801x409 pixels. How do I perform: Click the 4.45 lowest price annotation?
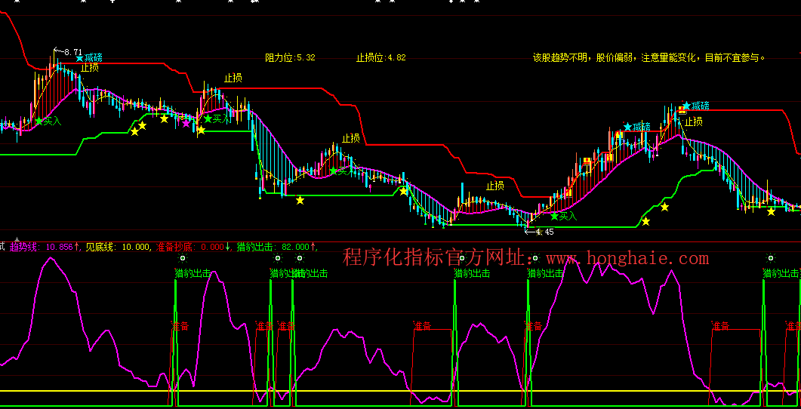[x=544, y=232]
